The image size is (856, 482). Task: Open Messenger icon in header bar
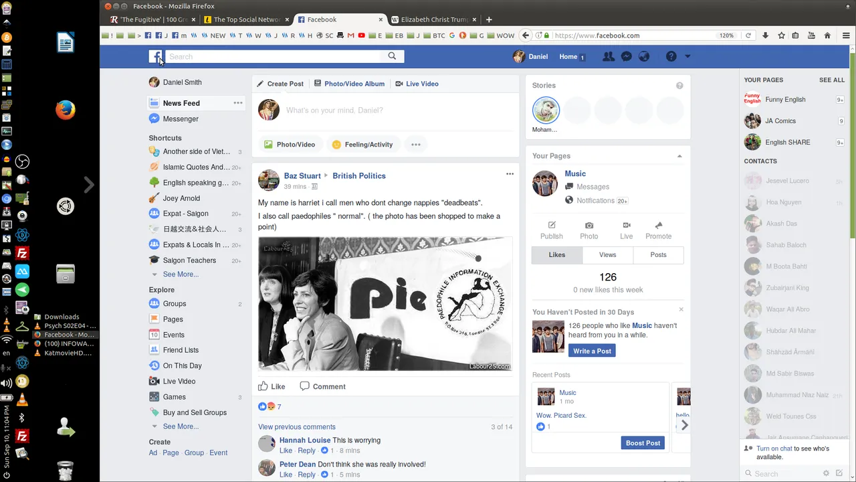[627, 57]
